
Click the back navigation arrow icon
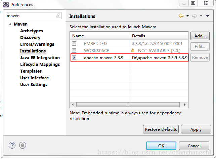click(181, 16)
